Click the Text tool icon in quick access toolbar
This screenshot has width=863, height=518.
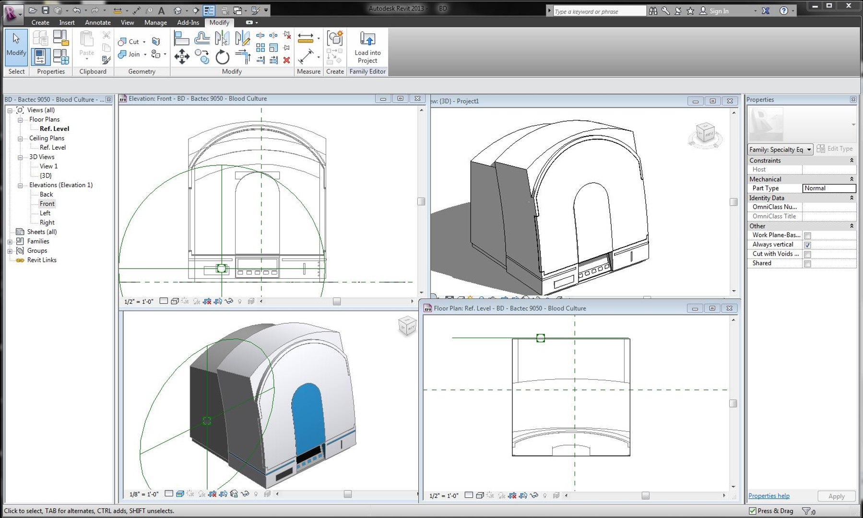click(x=162, y=10)
